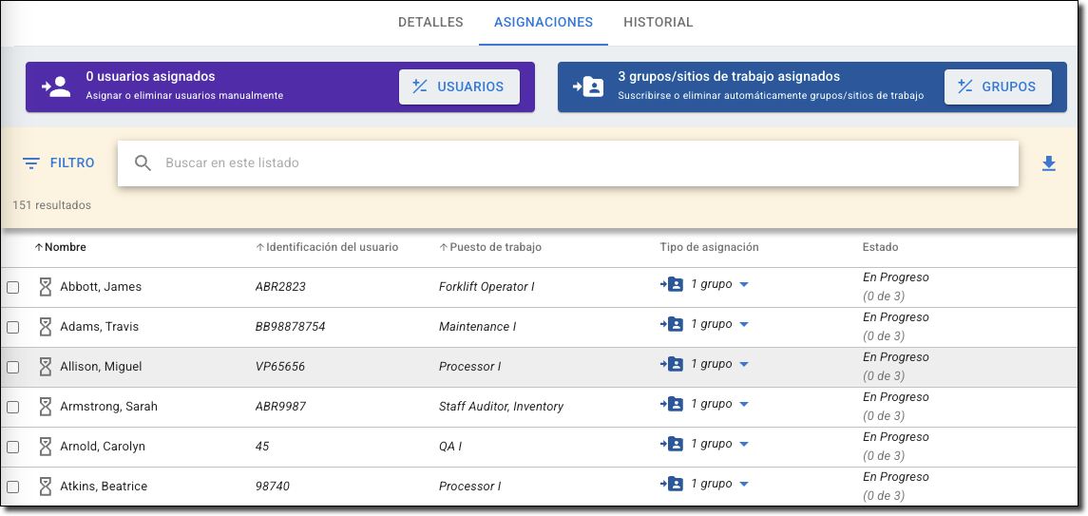Click the filter lines icon

(x=31, y=163)
